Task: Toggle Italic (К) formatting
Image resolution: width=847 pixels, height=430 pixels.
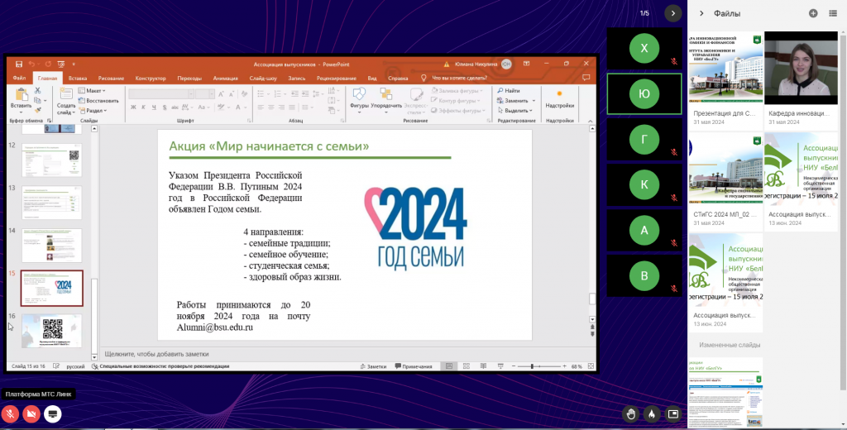Action: (x=144, y=107)
